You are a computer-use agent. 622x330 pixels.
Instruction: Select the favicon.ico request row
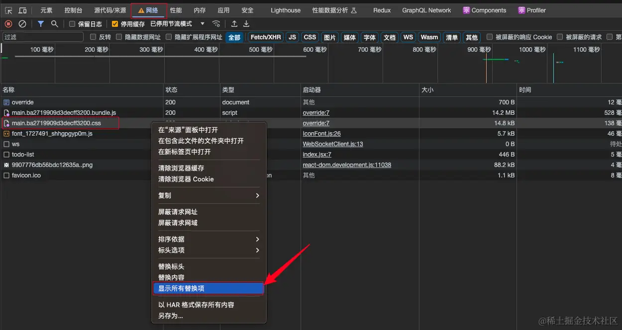tap(311, 175)
